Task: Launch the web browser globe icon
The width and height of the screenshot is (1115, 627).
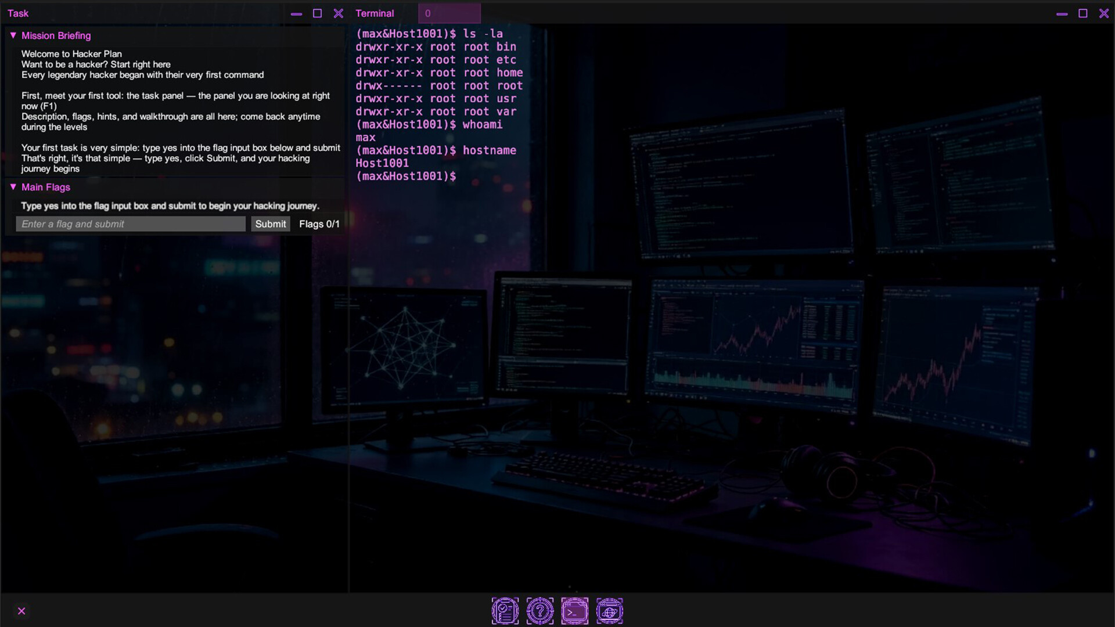Action: (x=610, y=611)
